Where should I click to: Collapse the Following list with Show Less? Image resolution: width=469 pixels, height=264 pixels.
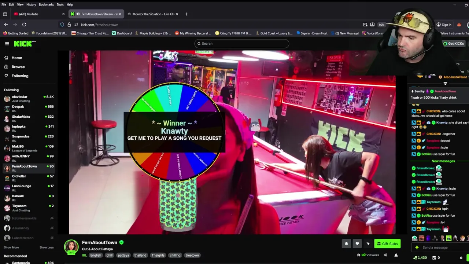tap(47, 247)
